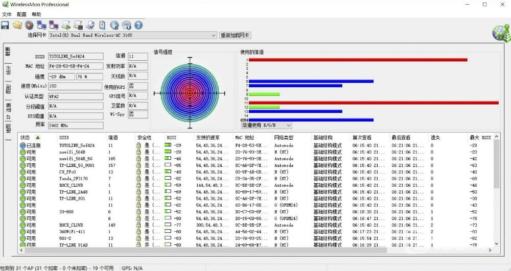The height and width of the screenshot is (271, 511).
Task: Click the status bar text 检测到 31 个AP
Action: point(57,268)
